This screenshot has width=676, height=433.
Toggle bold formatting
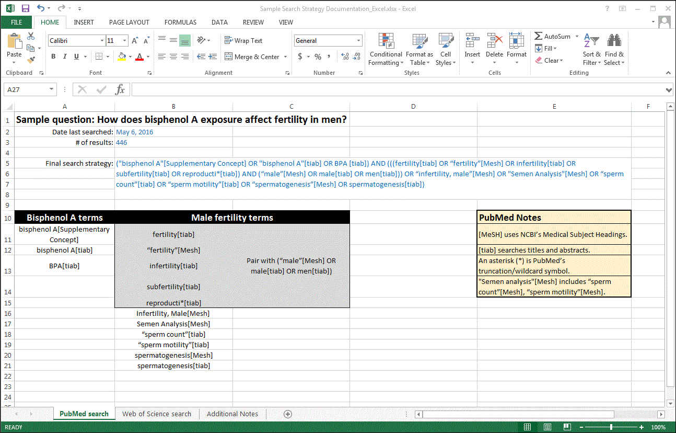click(54, 55)
